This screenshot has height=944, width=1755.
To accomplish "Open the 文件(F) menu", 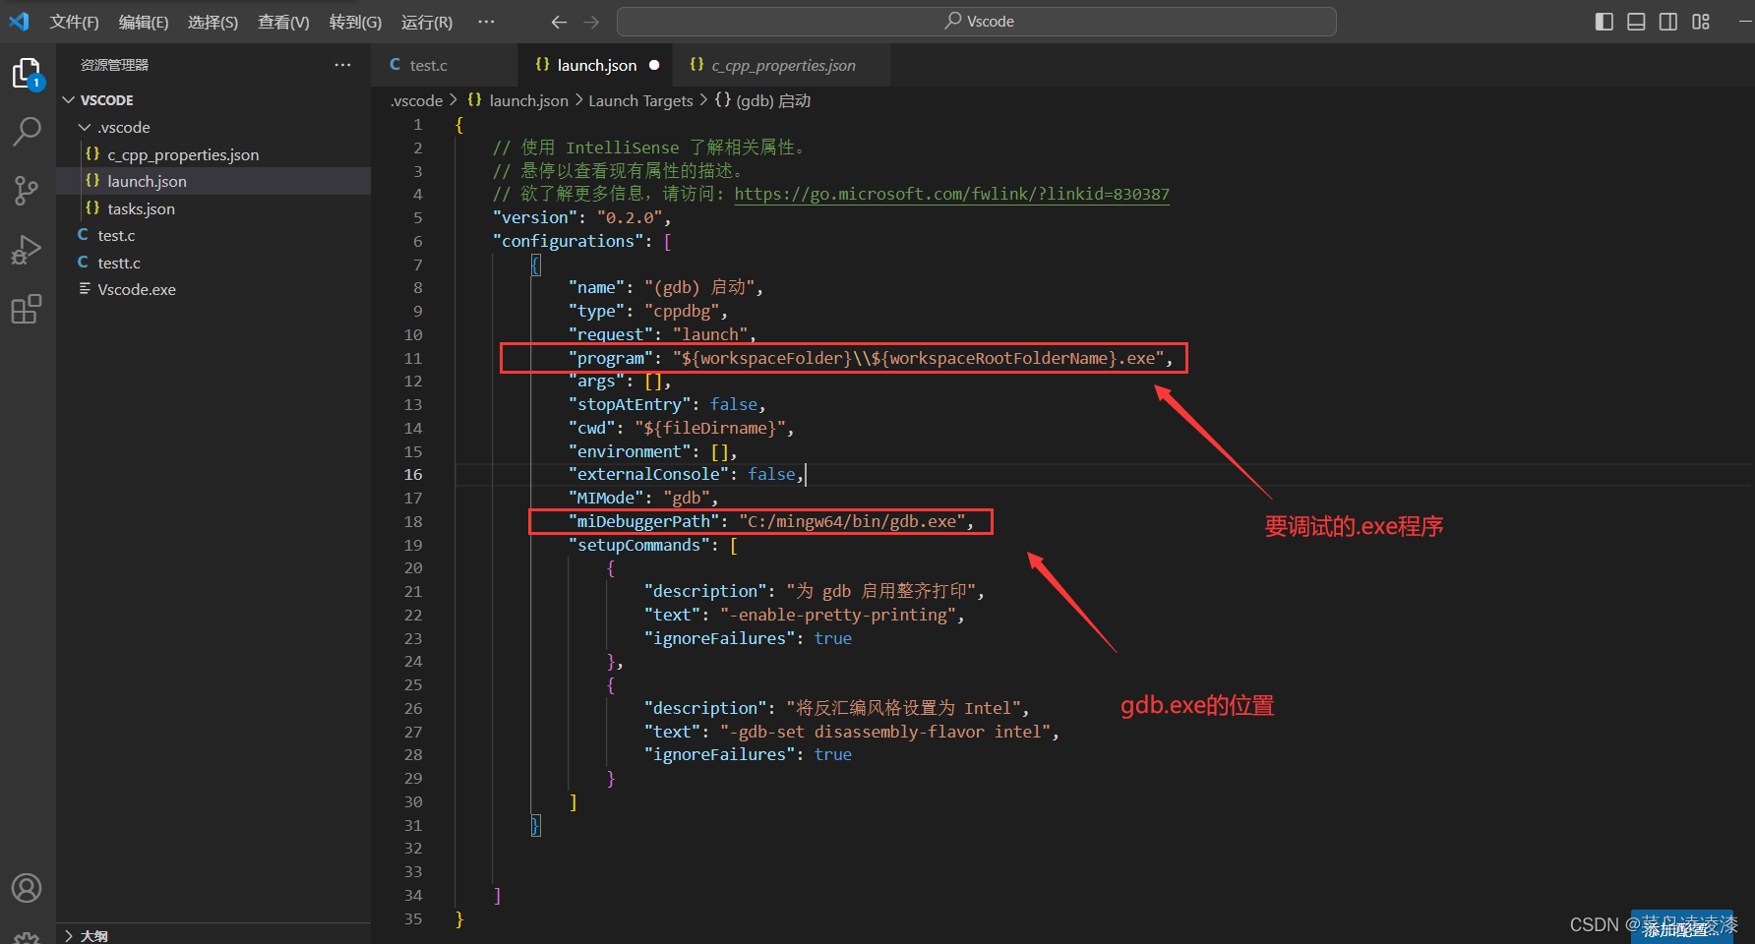I will (74, 22).
